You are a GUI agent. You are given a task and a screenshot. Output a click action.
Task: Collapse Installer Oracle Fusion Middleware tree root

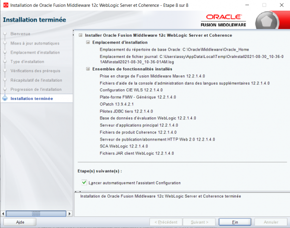pos(80,35)
